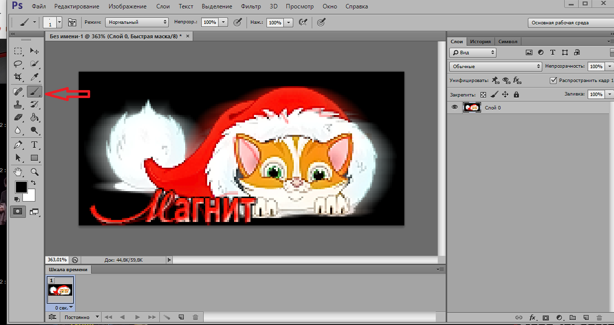The width and height of the screenshot is (614, 325).
Task: Click the new layer icon in Layers panel
Action: 586,318
